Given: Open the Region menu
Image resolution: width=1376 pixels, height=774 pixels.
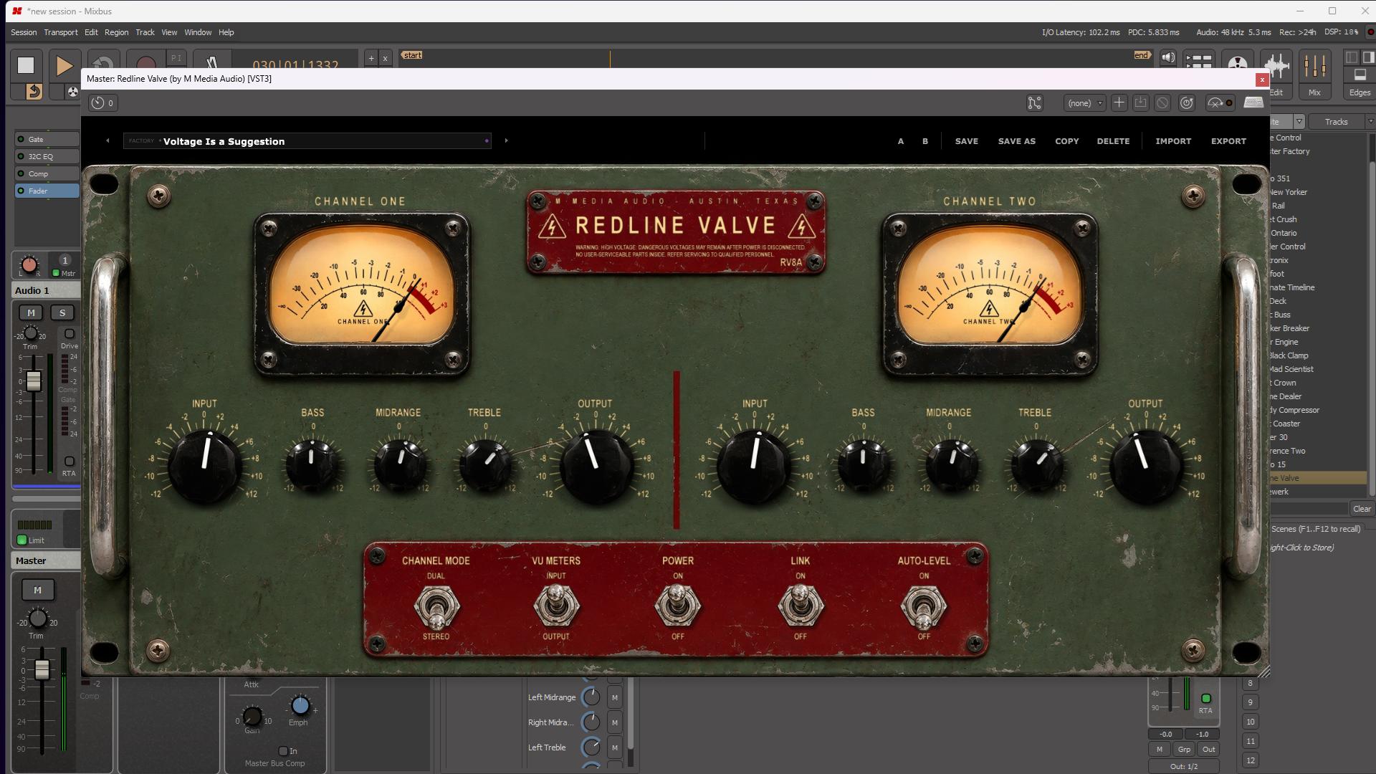Looking at the screenshot, I should (116, 32).
